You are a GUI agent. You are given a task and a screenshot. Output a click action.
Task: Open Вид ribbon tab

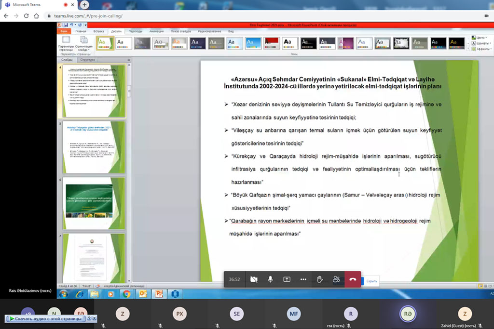pos(231,31)
